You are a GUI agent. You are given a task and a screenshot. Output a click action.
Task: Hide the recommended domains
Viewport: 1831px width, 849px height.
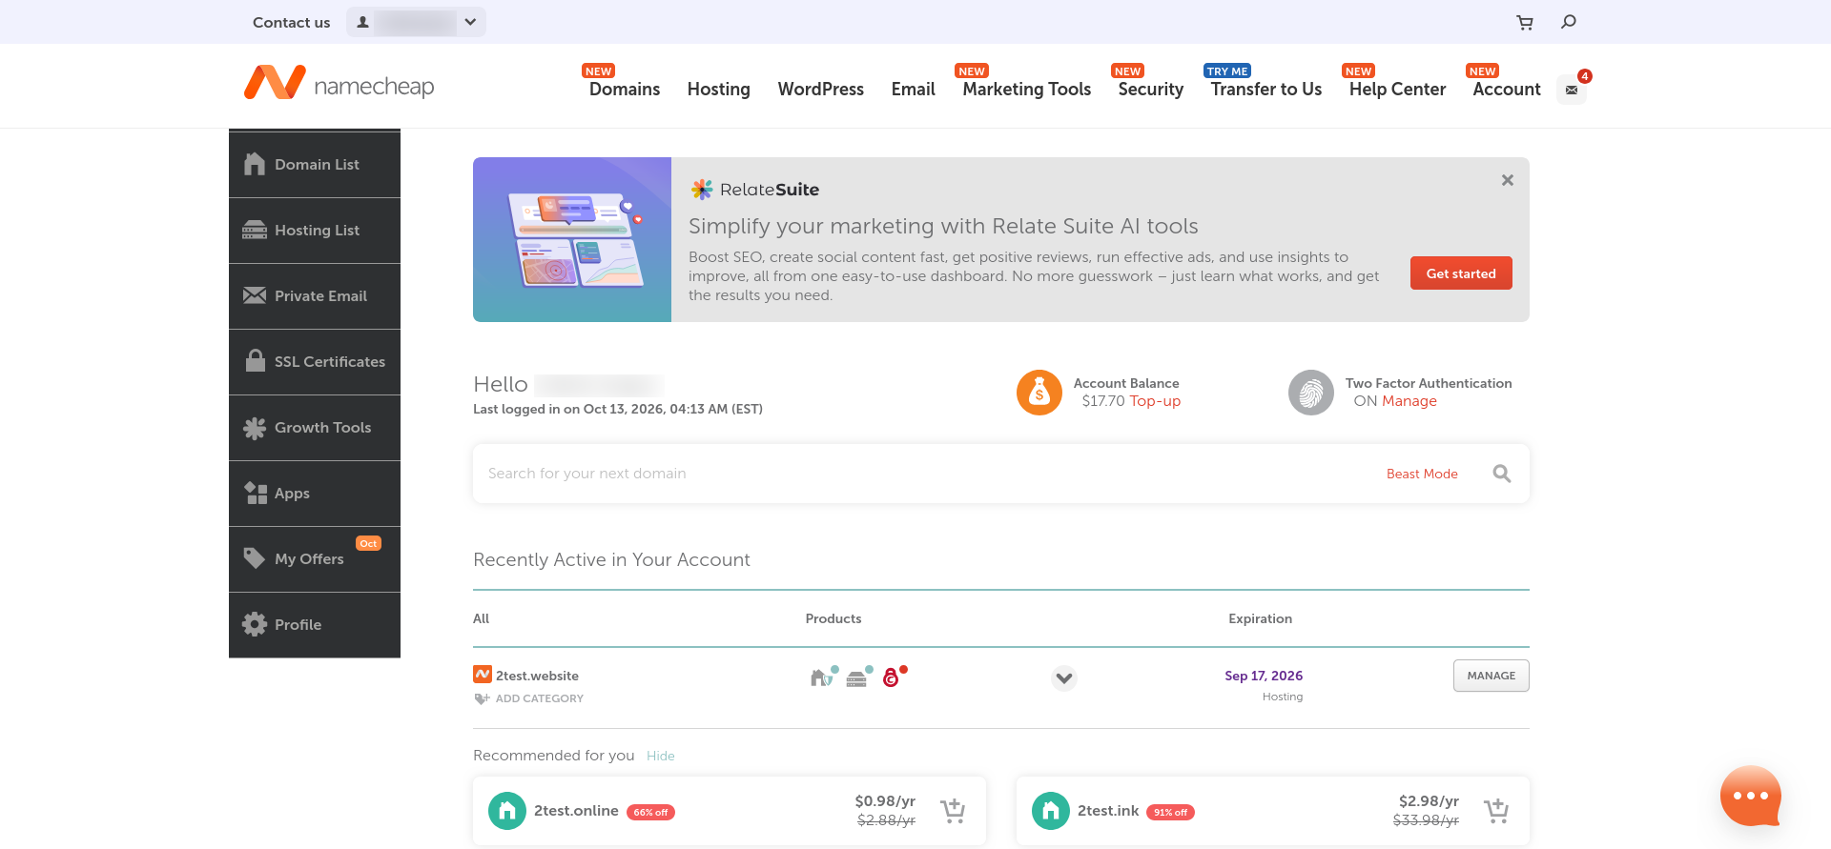[661, 756]
